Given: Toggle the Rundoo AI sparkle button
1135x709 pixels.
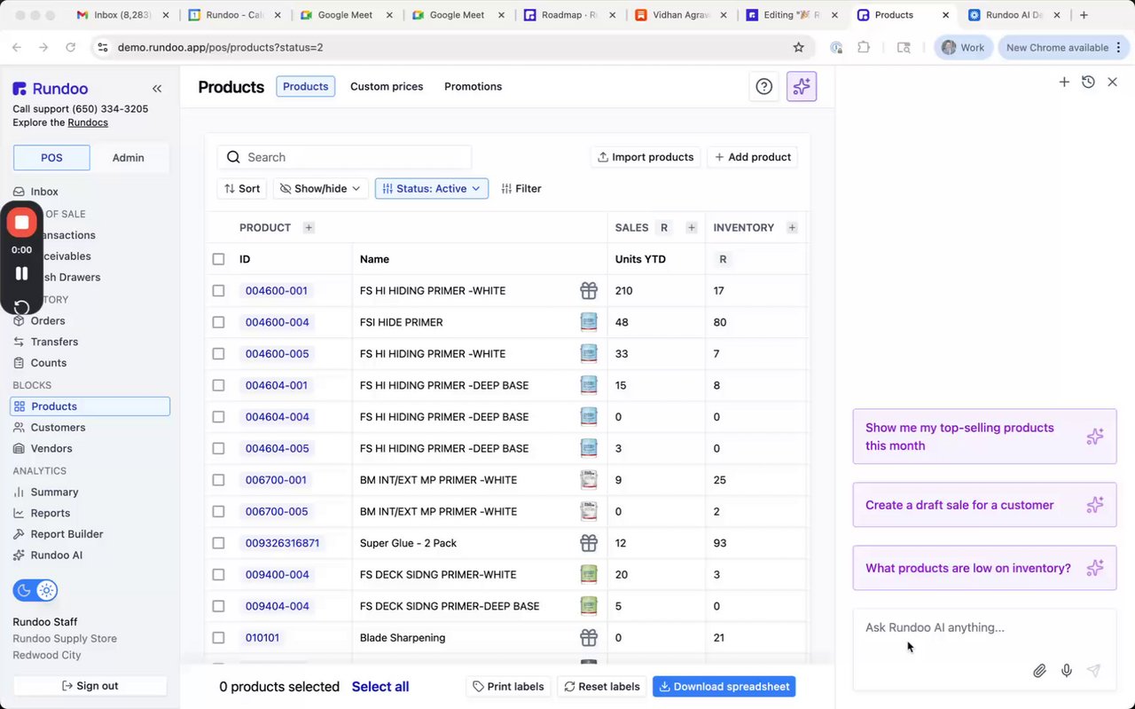Looking at the screenshot, I should click(802, 86).
